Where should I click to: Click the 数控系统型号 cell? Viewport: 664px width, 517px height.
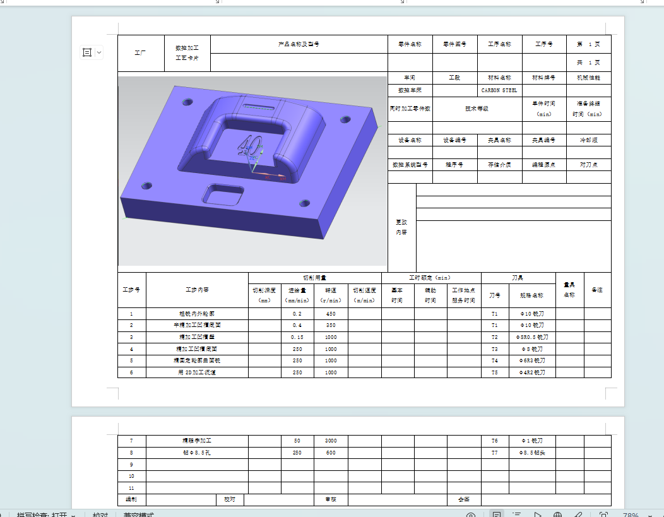[410, 165]
